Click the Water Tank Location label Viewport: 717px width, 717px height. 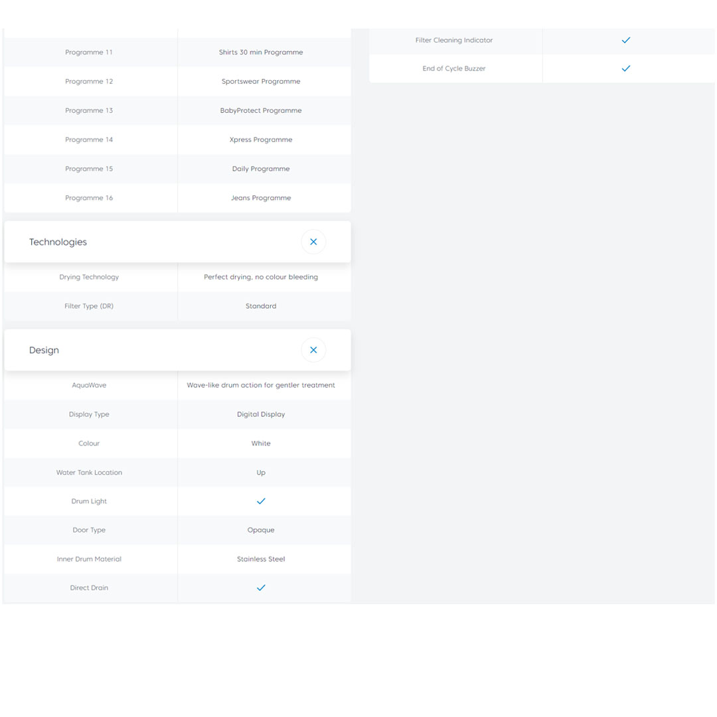[89, 473]
